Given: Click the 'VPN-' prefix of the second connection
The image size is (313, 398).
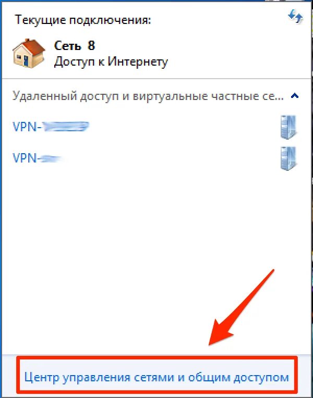Looking at the screenshot, I should coord(25,158).
